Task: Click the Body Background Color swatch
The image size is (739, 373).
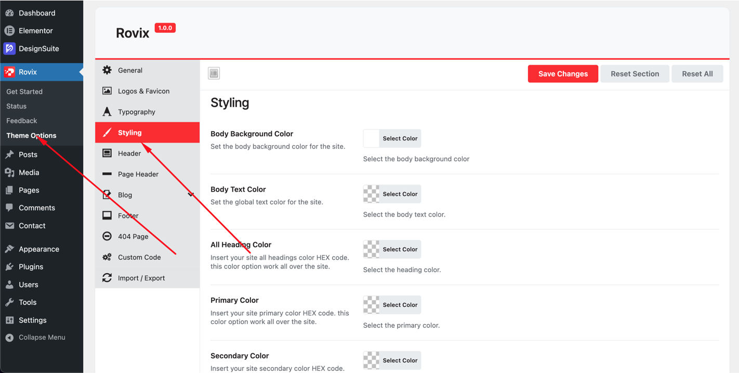Action: [371, 138]
